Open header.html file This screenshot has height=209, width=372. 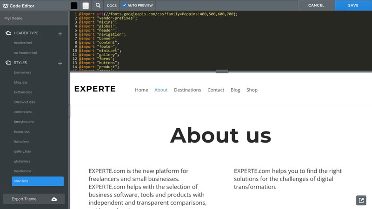pyautogui.click(x=23, y=43)
